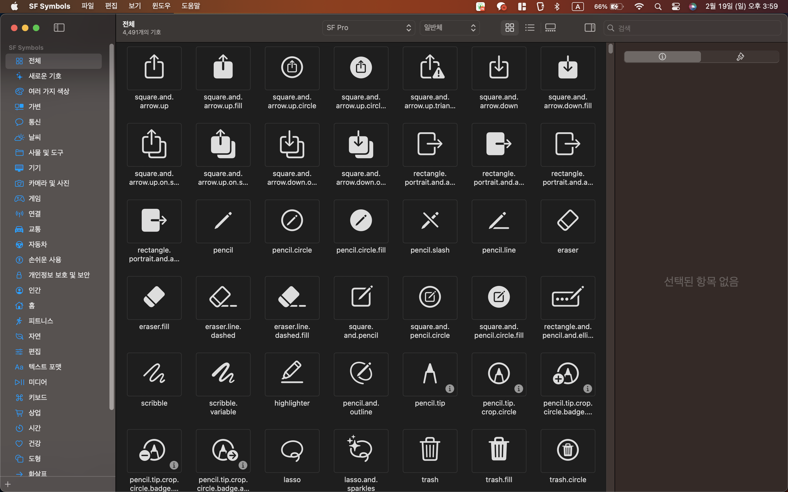Viewport: 788px width, 492px height.
Task: Open the 윈도우 menu
Action: point(161,6)
